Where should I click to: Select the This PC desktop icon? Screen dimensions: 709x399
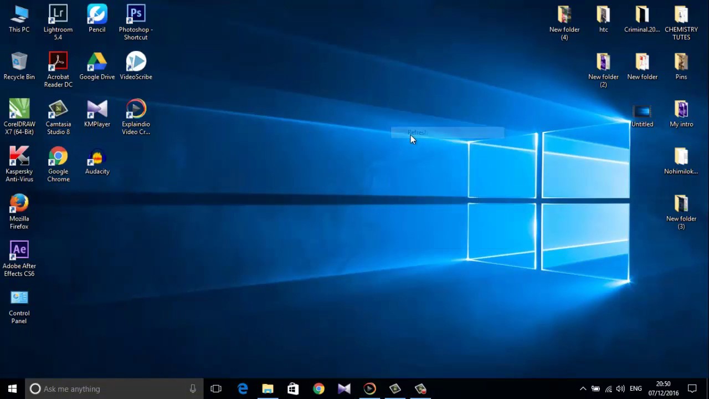tap(19, 19)
